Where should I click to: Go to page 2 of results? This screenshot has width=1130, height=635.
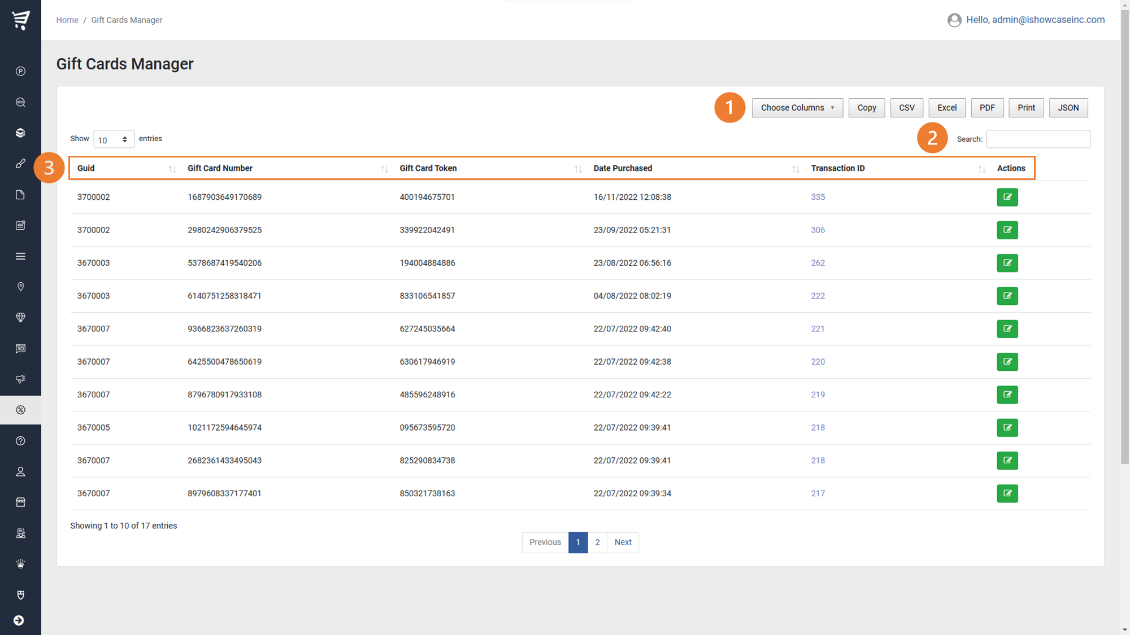[597, 542]
